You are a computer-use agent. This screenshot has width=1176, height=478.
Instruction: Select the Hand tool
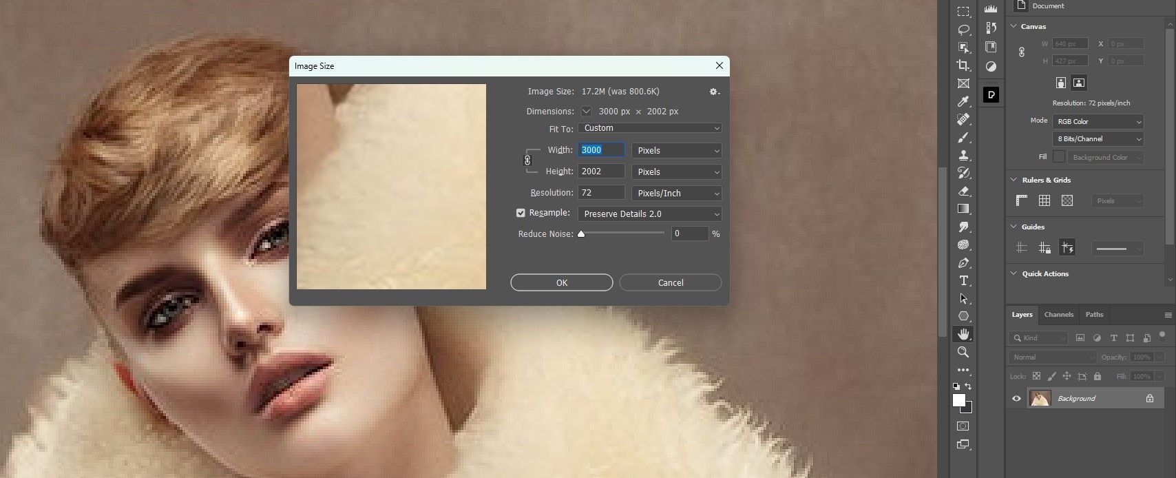pyautogui.click(x=963, y=334)
